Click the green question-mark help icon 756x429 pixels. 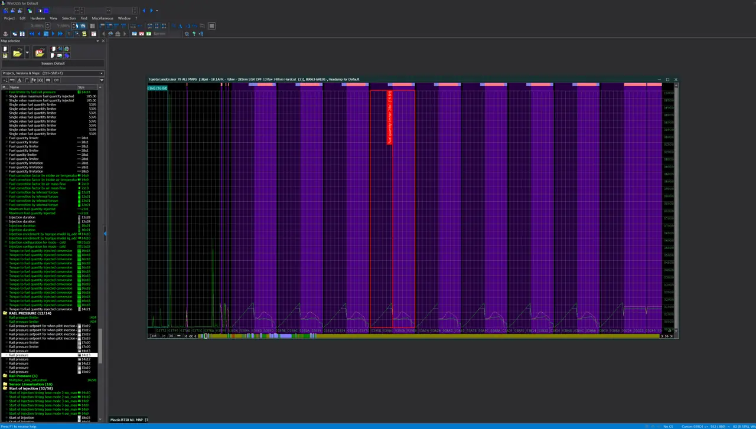pos(194,34)
